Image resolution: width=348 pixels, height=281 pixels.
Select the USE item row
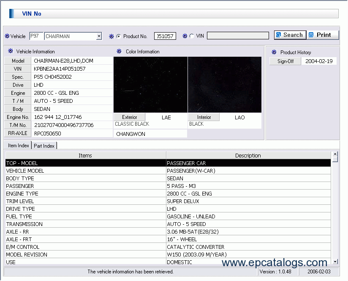click(168, 262)
